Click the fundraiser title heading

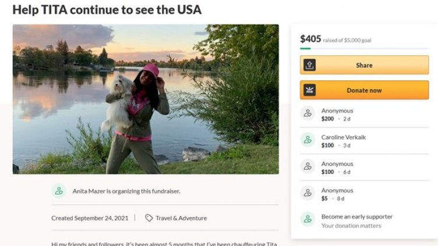tap(107, 10)
